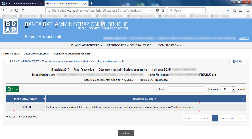
Task: Expand INTERROGAZIONI GENERALIZZATE menu
Action: point(130,45)
